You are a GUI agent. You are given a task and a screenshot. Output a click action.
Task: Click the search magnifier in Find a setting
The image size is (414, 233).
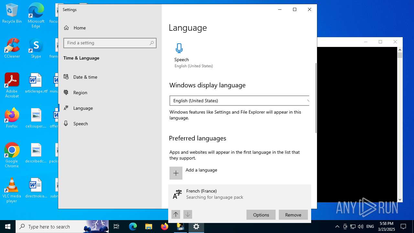(x=151, y=43)
